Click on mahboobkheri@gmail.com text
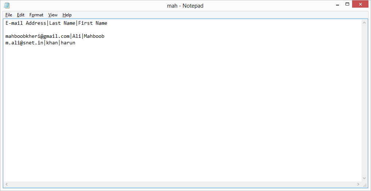The image size is (371, 191). [37, 36]
